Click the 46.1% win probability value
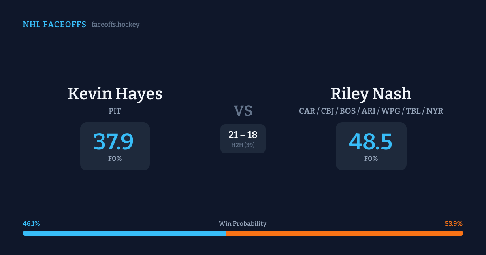486x255 pixels. click(x=31, y=224)
